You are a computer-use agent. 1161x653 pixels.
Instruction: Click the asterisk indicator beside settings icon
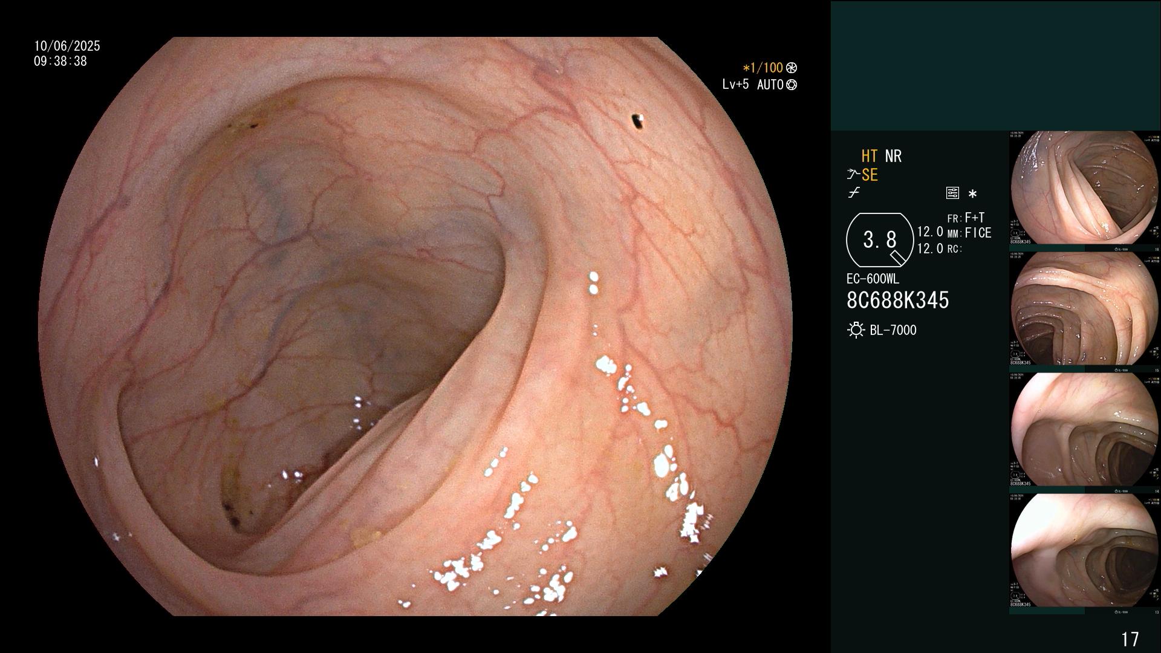pyautogui.click(x=972, y=194)
